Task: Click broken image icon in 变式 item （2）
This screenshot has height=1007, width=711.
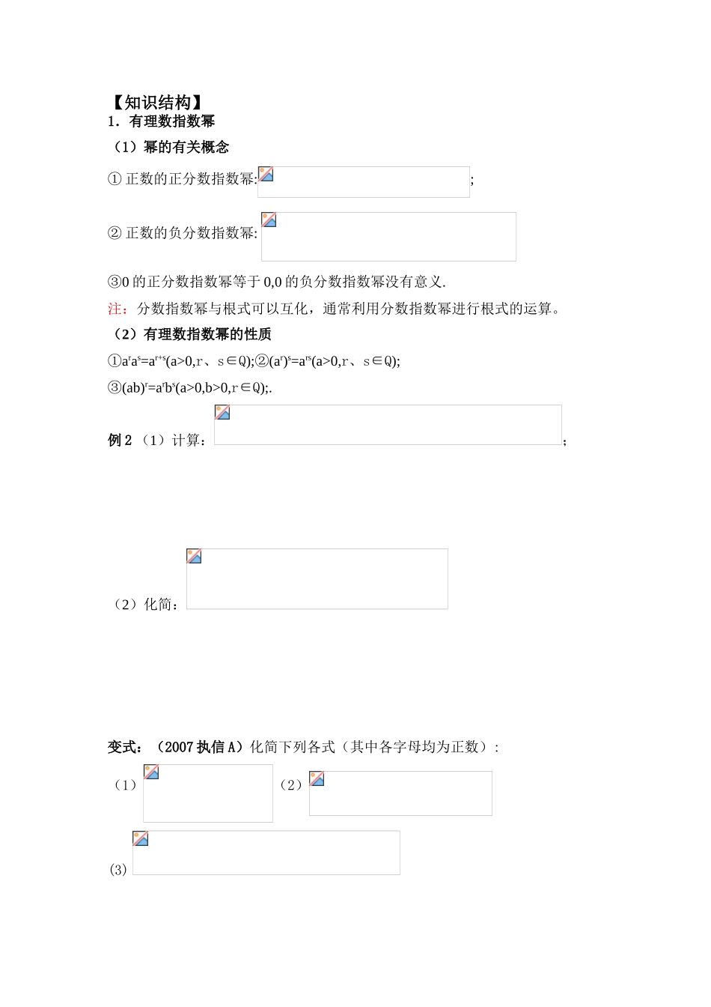Action: [x=317, y=779]
